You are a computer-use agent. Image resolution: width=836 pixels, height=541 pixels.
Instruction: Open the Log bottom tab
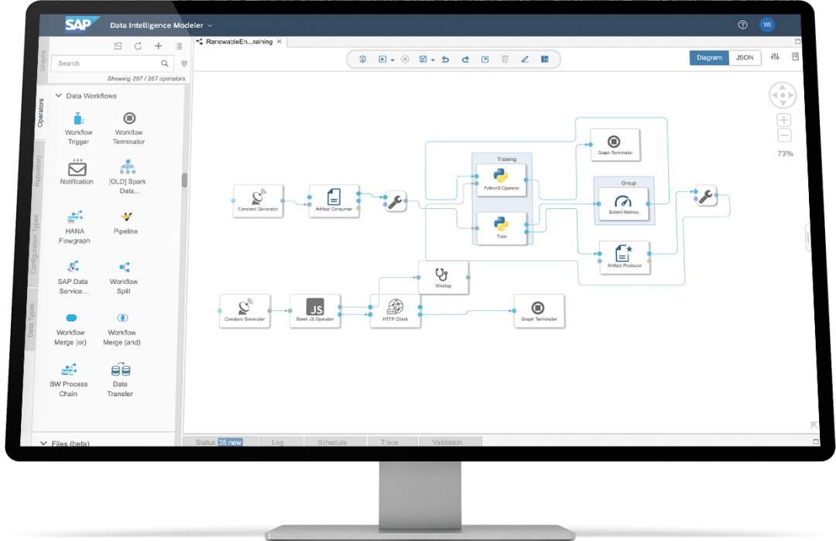[x=278, y=443]
